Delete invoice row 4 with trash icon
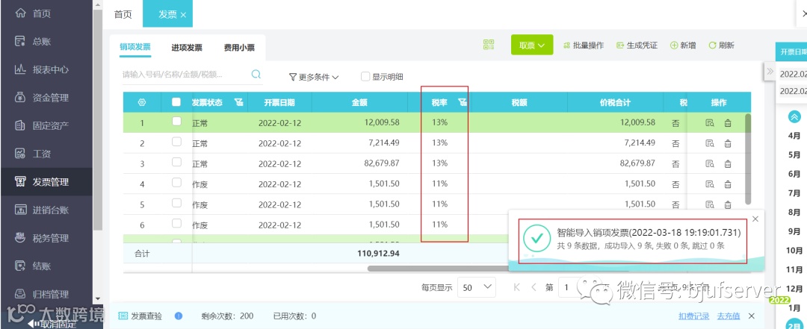Screen dimensions: 807x329 coord(728,184)
